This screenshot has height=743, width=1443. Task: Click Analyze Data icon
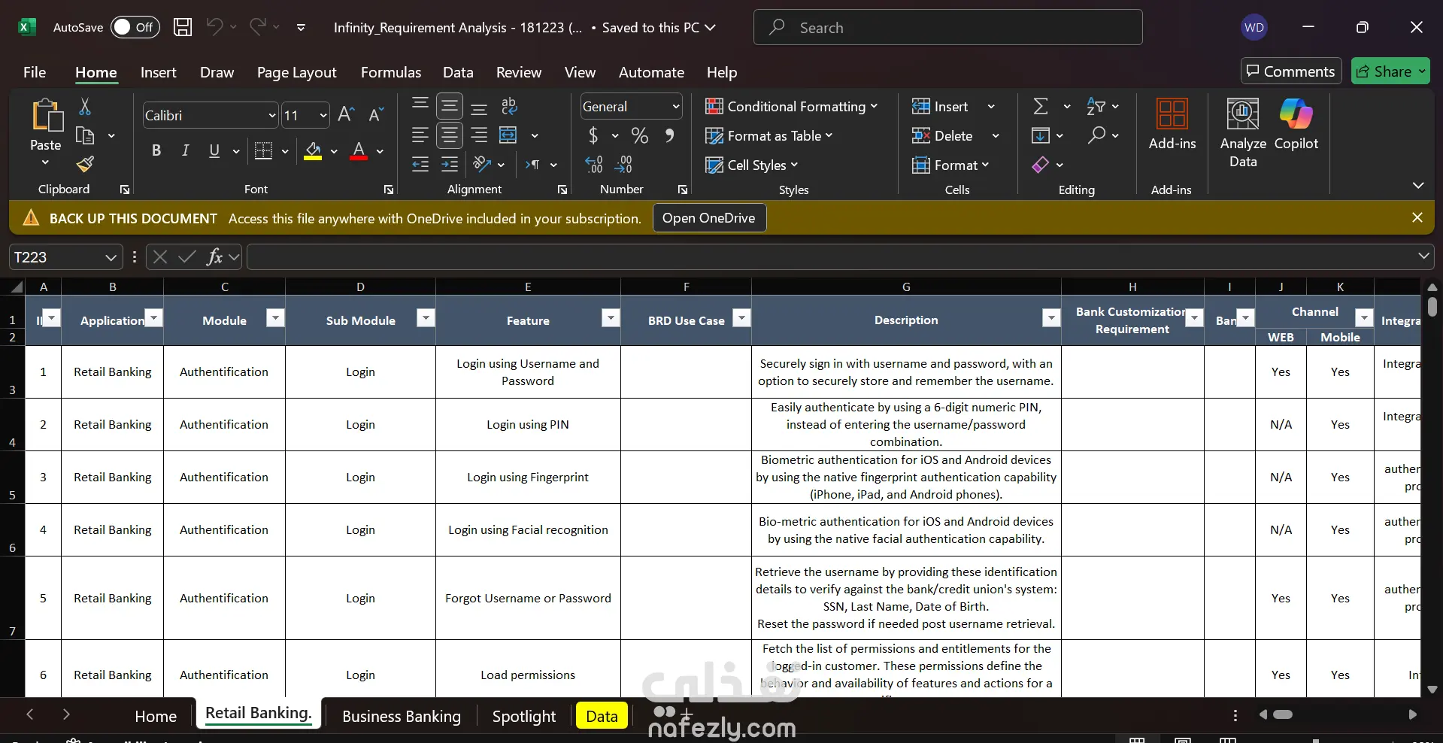click(1243, 133)
